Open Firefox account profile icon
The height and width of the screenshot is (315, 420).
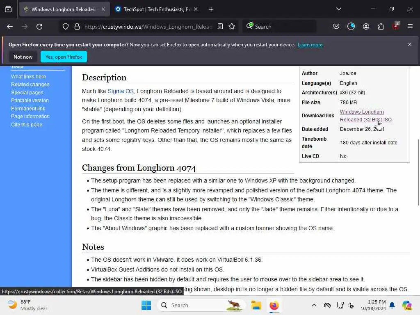pyautogui.click(x=366, y=27)
